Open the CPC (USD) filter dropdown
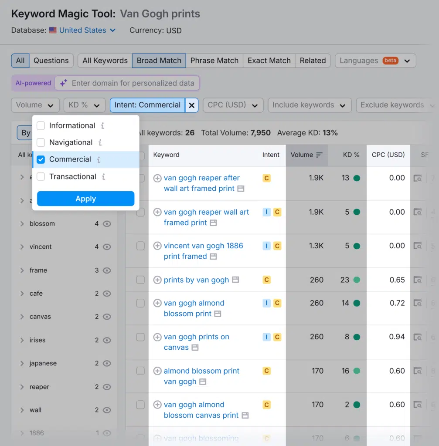The height and width of the screenshot is (446, 439). (x=233, y=105)
